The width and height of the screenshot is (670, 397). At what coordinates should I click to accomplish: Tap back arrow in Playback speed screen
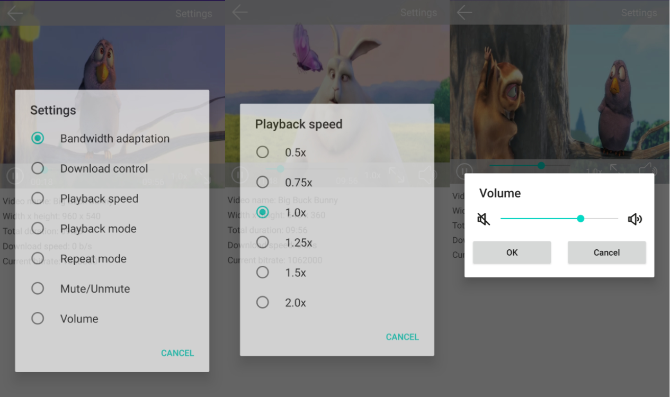(240, 12)
